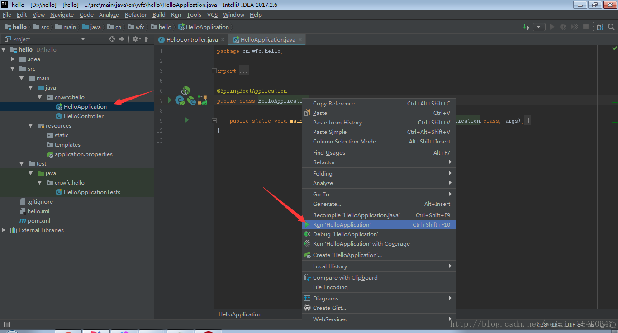618x333 pixels.
Task: Select hello.iml file
Action: (x=38, y=211)
